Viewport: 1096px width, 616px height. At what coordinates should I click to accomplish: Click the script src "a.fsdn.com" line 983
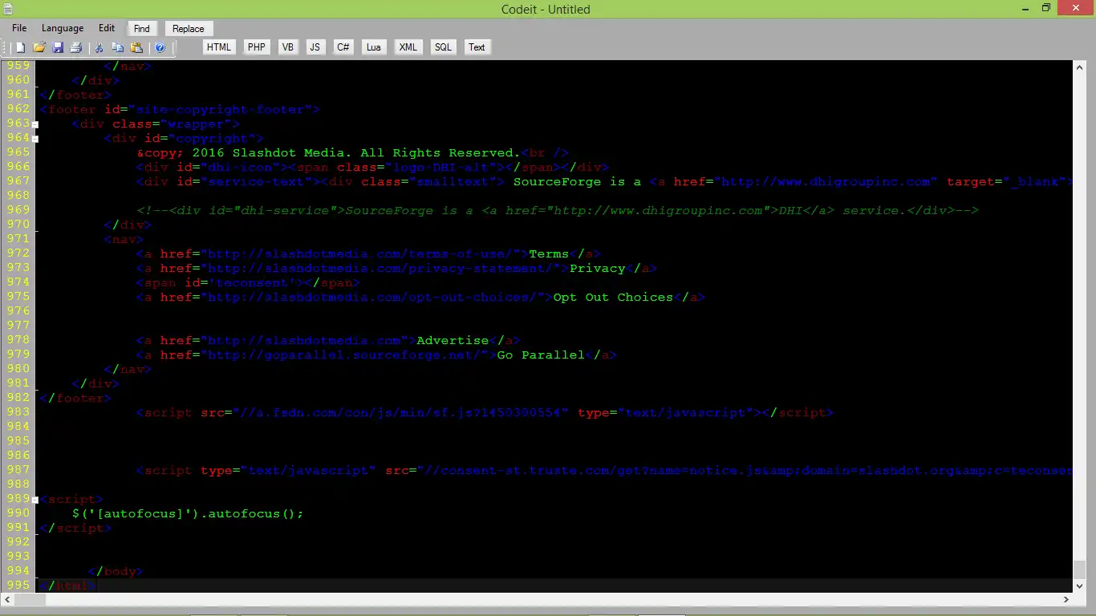tap(485, 413)
